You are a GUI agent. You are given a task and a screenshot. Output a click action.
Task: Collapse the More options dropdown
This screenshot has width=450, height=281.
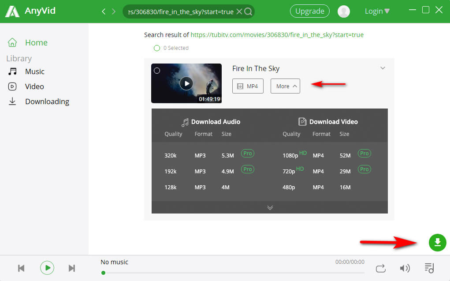285,86
